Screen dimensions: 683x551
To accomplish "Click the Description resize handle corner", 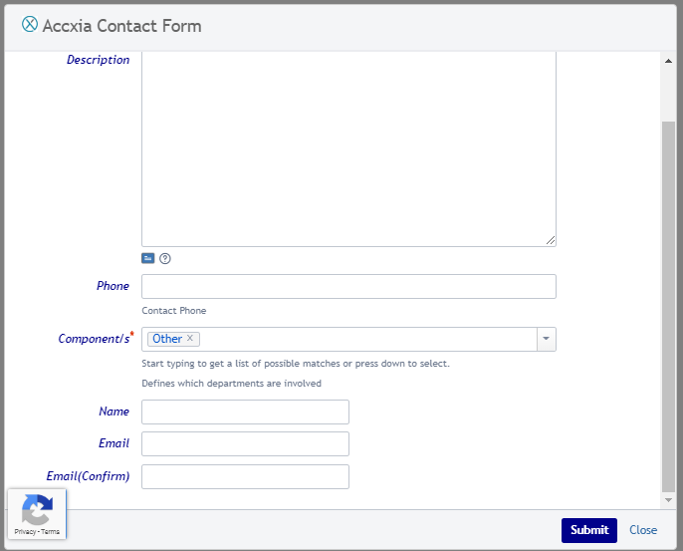I will (x=551, y=241).
